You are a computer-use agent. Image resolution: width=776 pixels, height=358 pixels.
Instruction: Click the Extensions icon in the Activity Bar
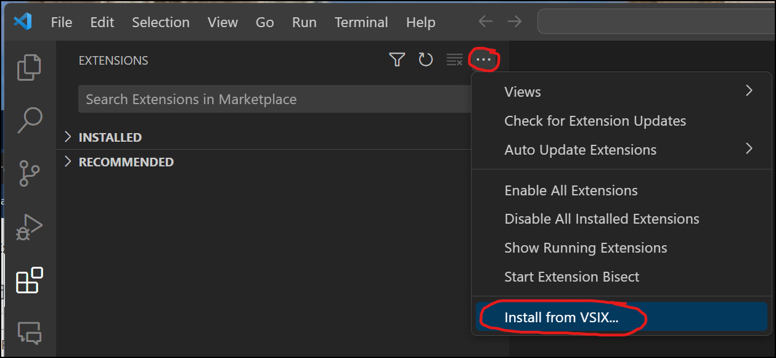pos(29,280)
